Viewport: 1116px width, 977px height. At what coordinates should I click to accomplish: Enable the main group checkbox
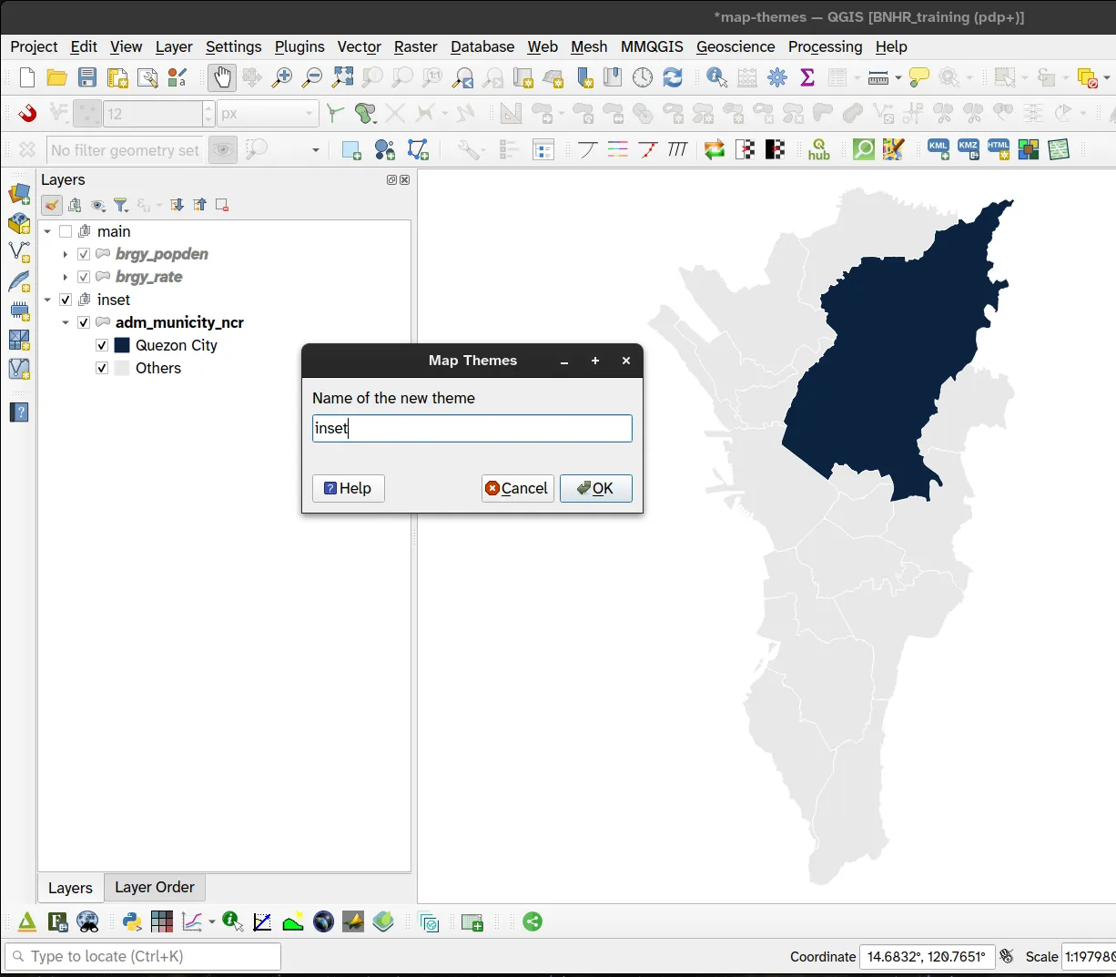(66, 231)
